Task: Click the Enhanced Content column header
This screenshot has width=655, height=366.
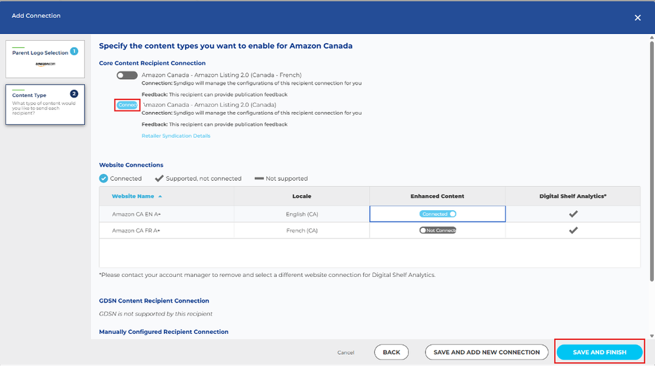Action: tap(437, 196)
